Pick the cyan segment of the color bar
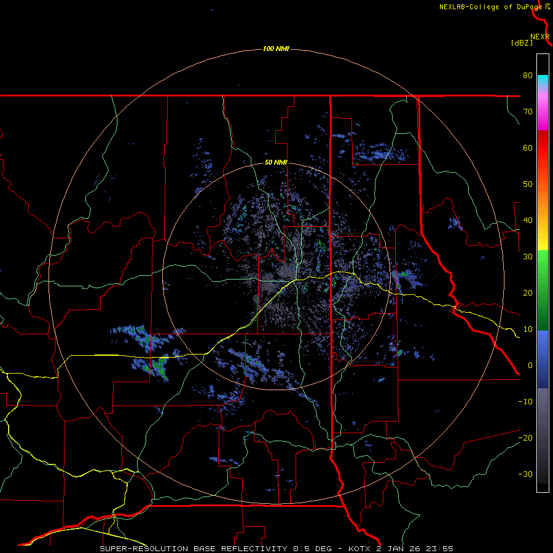 coord(543,80)
